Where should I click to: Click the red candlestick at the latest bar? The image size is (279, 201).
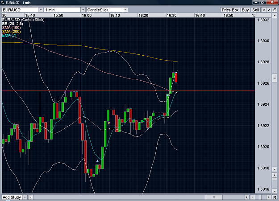[176, 77]
